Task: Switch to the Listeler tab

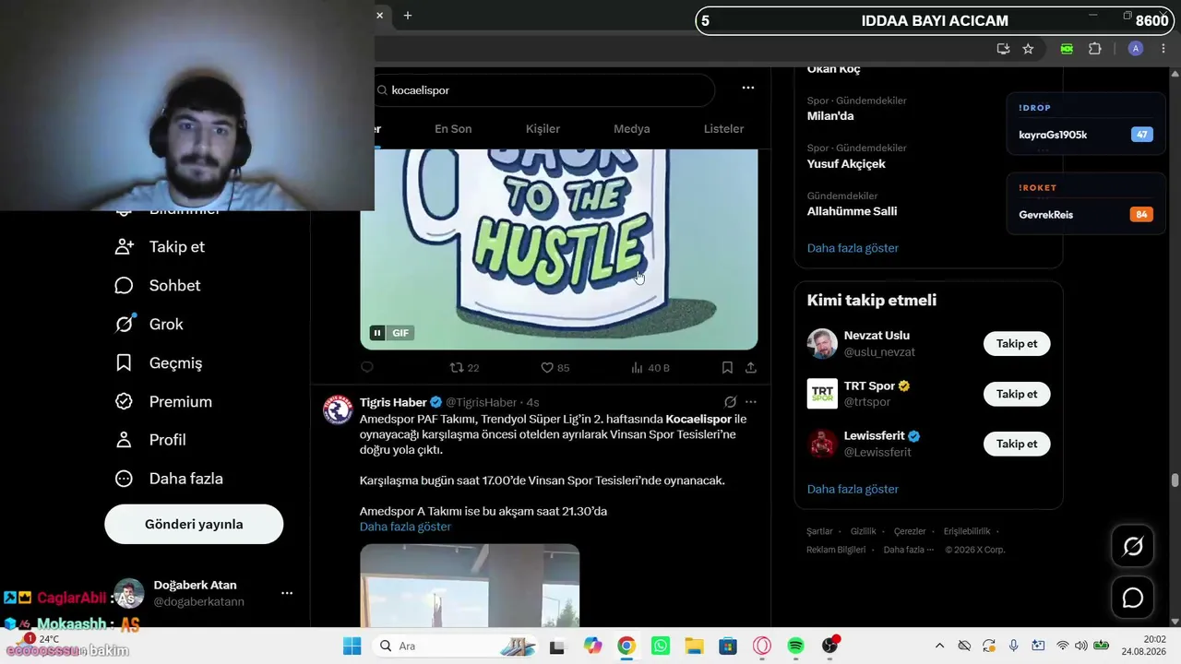Action: click(723, 129)
